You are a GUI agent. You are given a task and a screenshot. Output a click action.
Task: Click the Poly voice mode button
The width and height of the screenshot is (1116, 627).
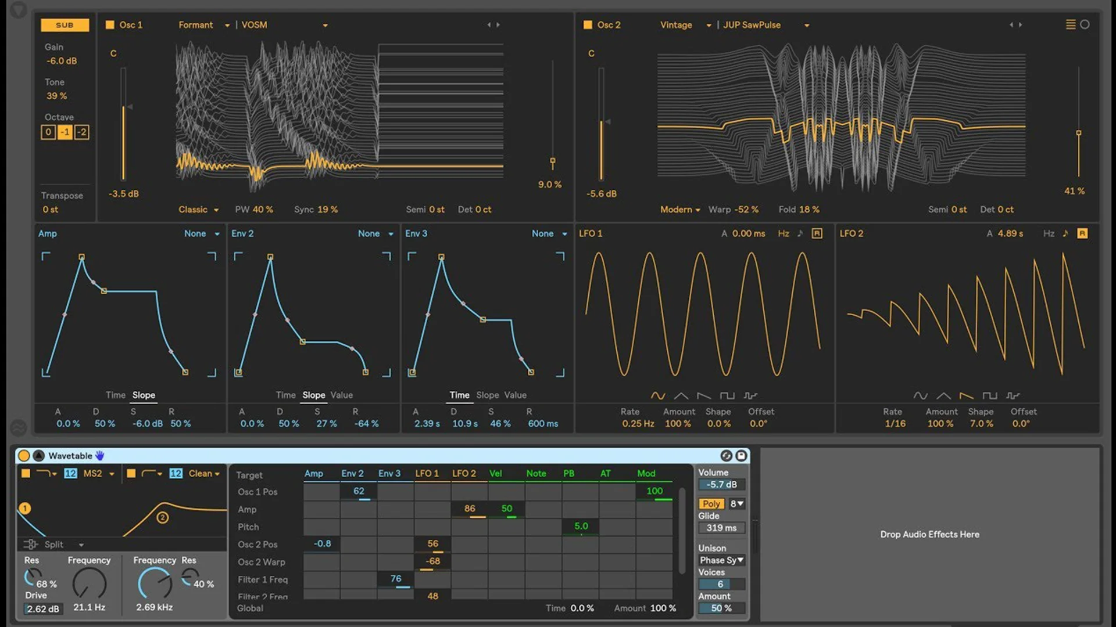click(711, 504)
